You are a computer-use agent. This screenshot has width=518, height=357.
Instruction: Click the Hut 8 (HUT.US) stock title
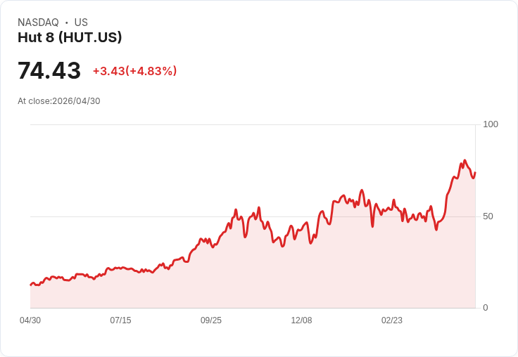(70, 37)
